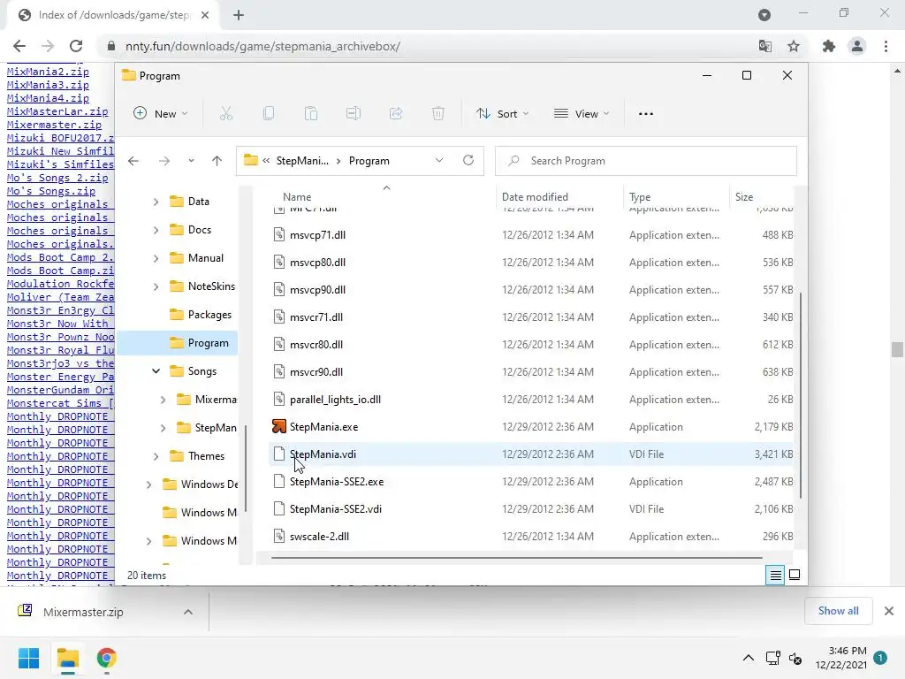
Task: Sort files by Name column header
Action: [297, 197]
